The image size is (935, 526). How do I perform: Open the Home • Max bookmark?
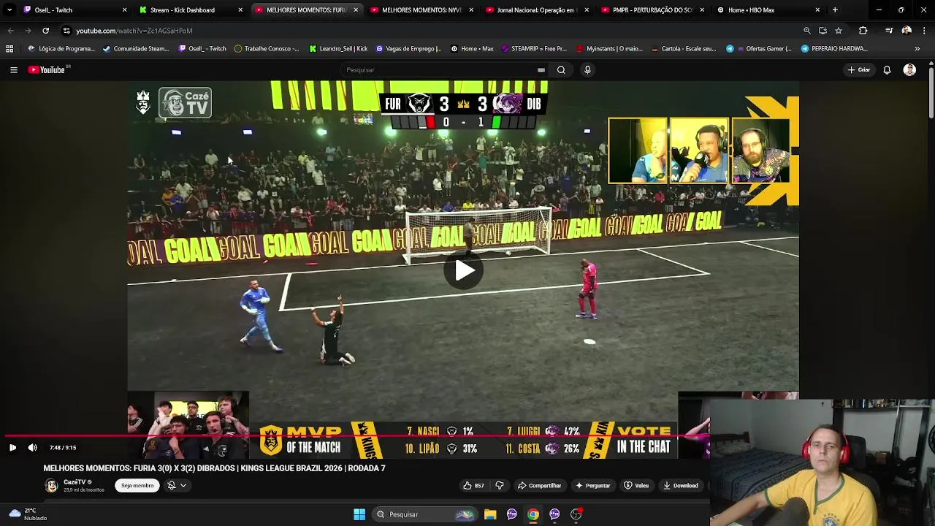pos(472,49)
